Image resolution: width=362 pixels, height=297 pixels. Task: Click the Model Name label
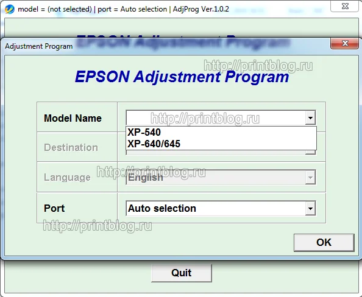[73, 118]
